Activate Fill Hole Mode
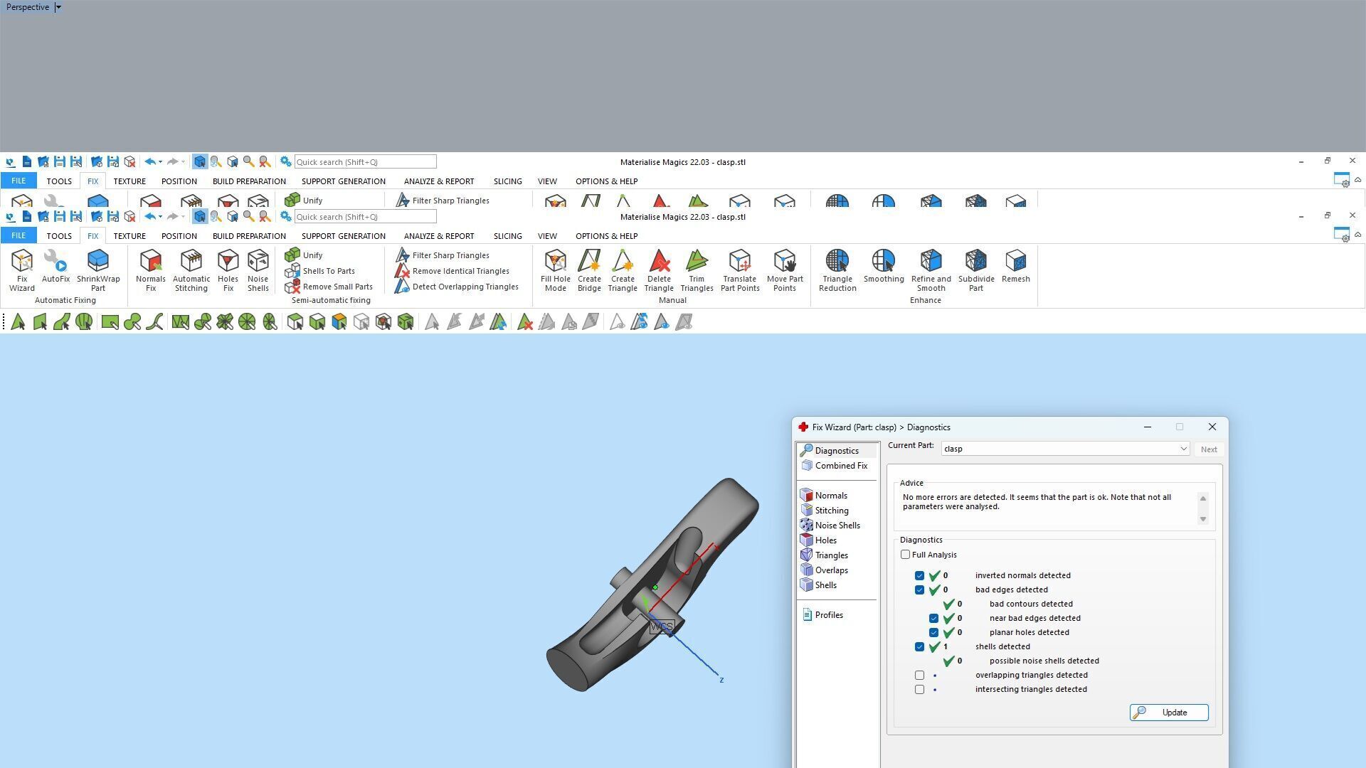Screen dimensions: 1366x768 point(555,269)
